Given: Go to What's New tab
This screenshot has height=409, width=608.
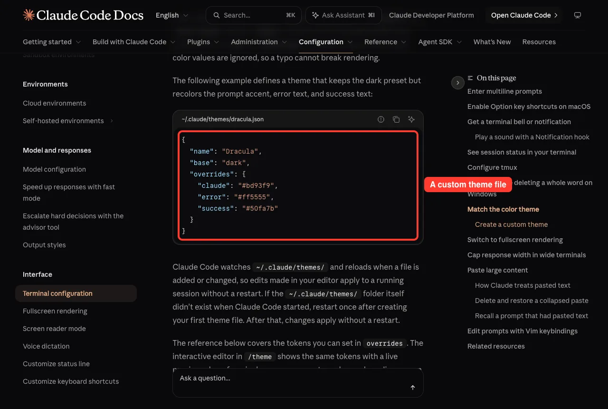Looking at the screenshot, I should 492,42.
